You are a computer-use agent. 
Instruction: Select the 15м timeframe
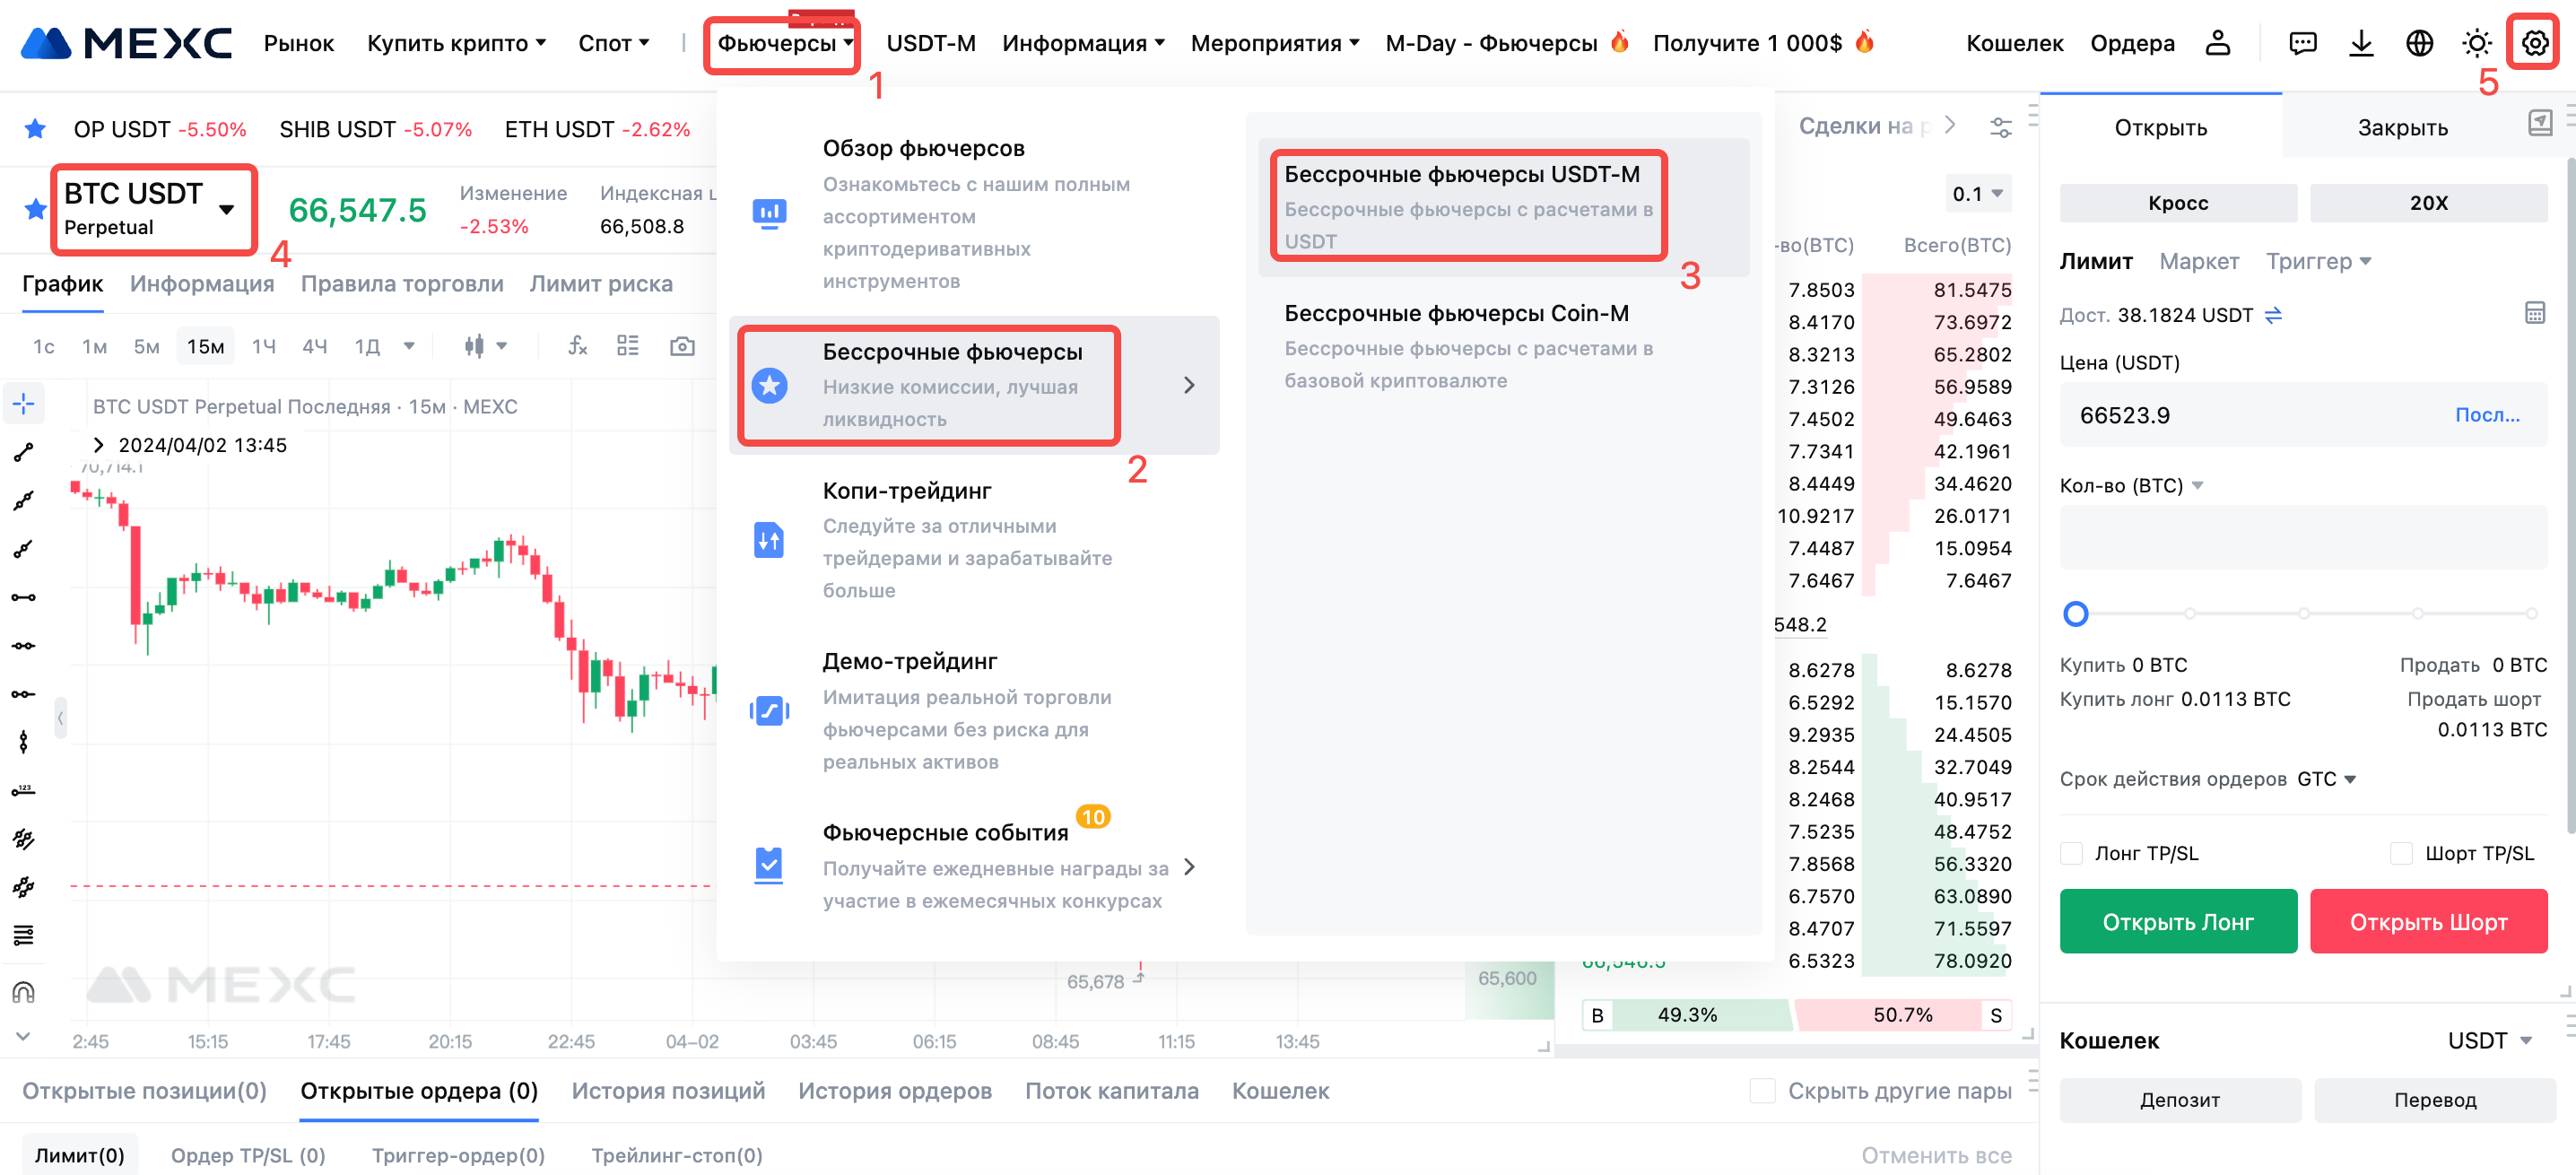point(205,346)
